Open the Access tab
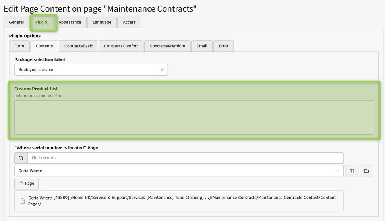The image size is (385, 221). (129, 22)
